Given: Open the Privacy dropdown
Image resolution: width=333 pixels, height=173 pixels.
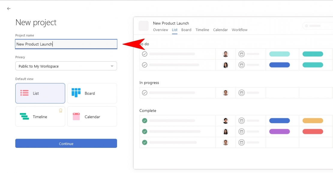Looking at the screenshot, I should click(x=66, y=66).
